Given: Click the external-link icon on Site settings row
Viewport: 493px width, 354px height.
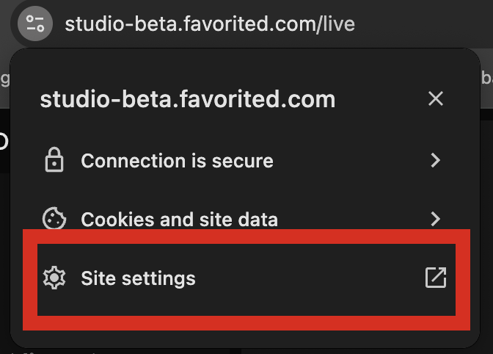Looking at the screenshot, I should 436,278.
